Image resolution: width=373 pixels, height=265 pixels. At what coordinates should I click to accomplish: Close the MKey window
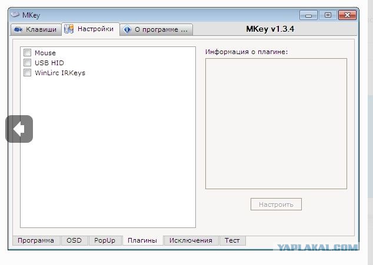click(x=347, y=15)
